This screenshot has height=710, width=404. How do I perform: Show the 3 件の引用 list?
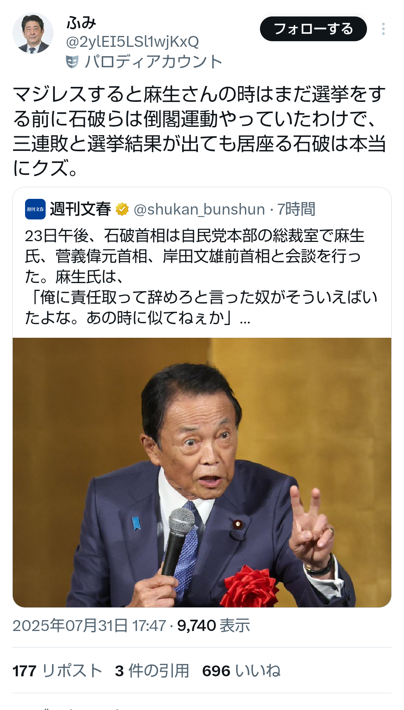(x=152, y=671)
